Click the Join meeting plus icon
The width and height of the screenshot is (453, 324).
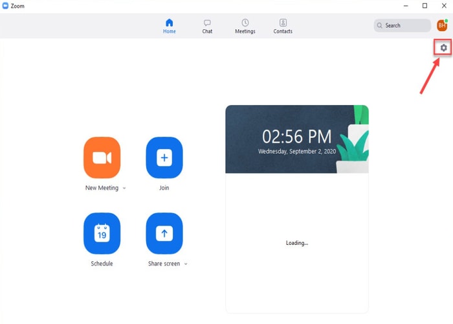click(x=164, y=157)
